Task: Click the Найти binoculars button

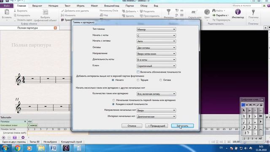Action: (219, 11)
